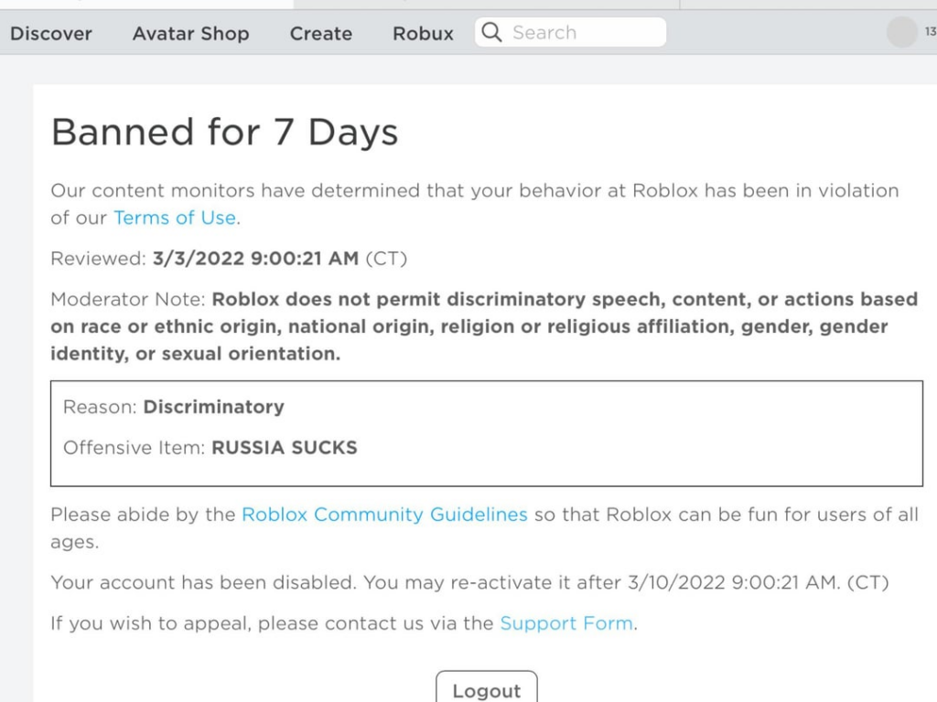Viewport: 937px width, 702px height.
Task: Visit the Roblox Community Guidelines link
Action: click(x=384, y=515)
